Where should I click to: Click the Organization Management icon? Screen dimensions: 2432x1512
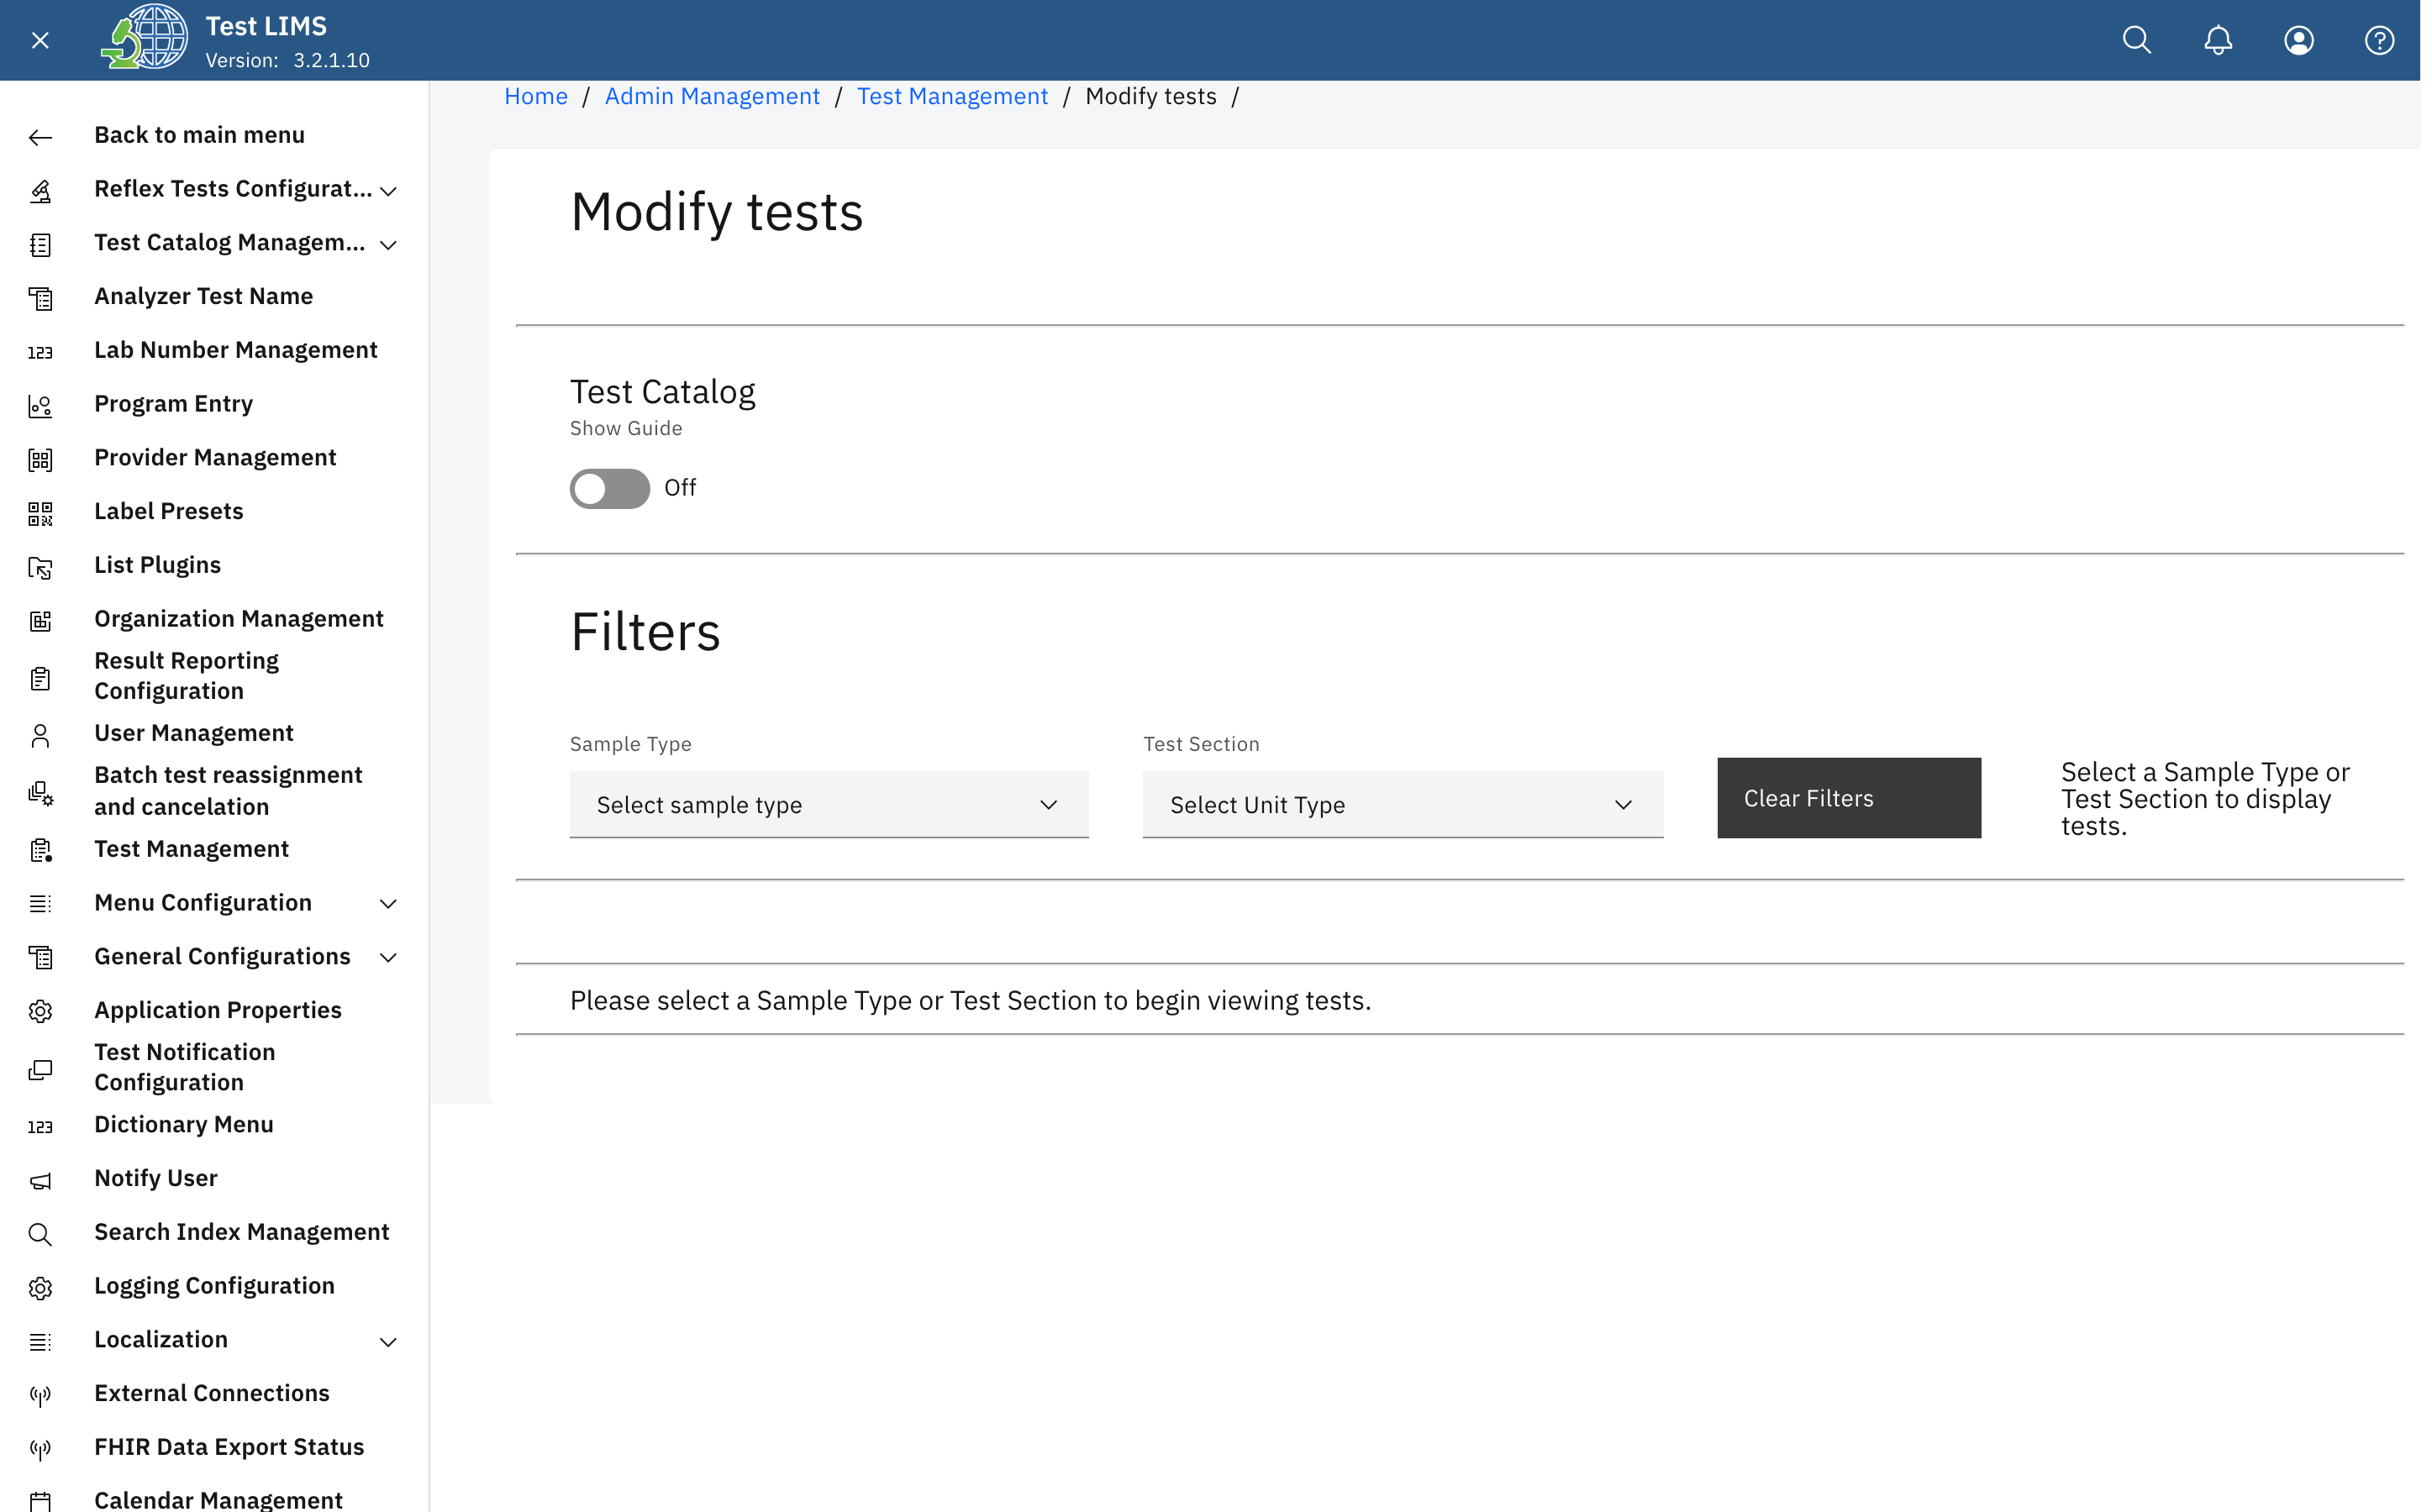tap(40, 621)
